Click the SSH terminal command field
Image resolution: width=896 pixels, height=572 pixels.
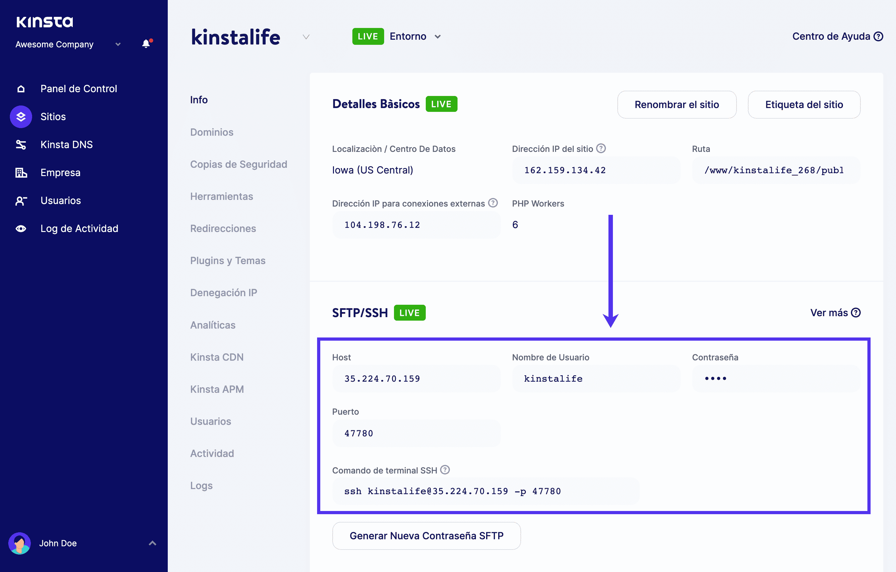click(485, 491)
